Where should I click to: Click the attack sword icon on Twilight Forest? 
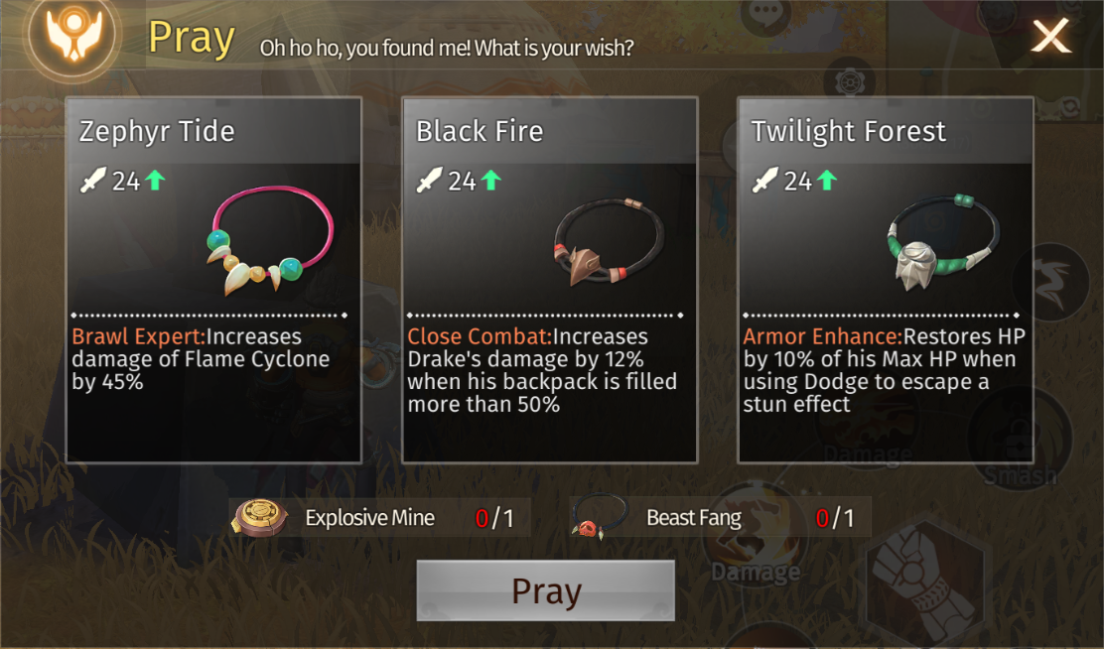[765, 181]
